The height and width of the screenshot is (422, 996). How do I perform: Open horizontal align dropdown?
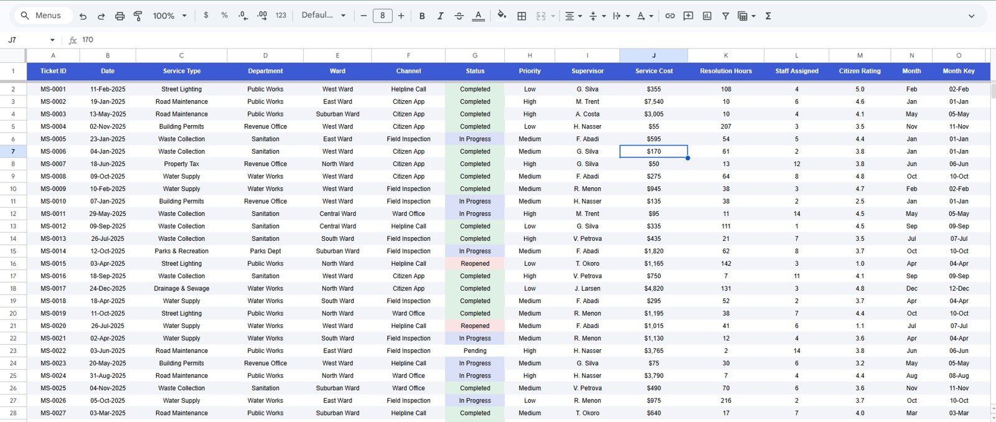pos(573,16)
